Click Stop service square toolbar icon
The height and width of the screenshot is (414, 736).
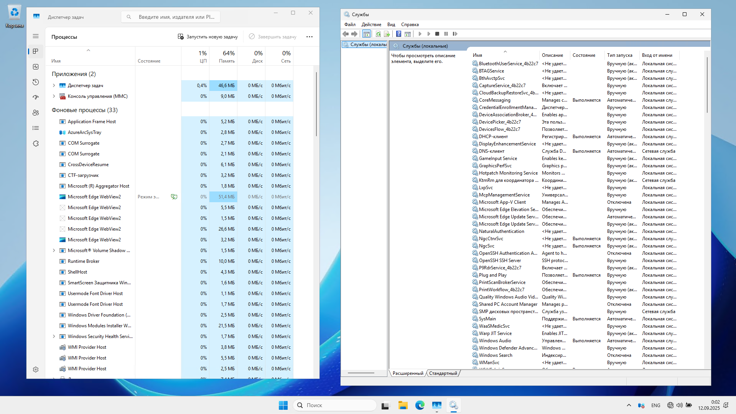tap(437, 34)
